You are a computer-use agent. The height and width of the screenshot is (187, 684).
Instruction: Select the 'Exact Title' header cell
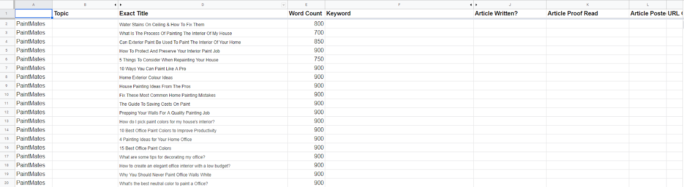point(203,14)
